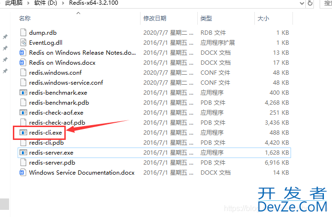The height and width of the screenshot is (217, 332).
Task: Refresh the folder with the refresh icon
Action: point(310,3)
